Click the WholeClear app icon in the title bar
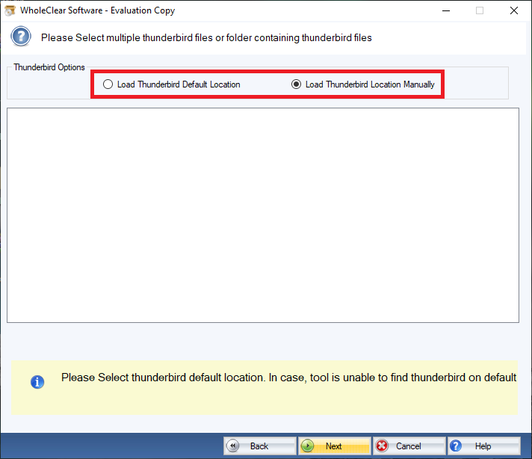532x459 pixels. coord(10,10)
